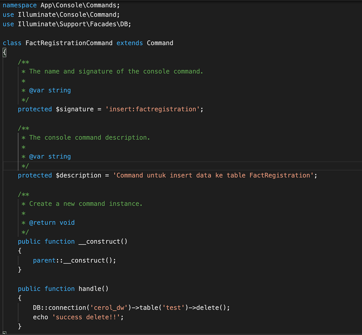The height and width of the screenshot is (335, 362).
Task: Click the namespace App\Console\Commands declaration
Action: coord(60,5)
